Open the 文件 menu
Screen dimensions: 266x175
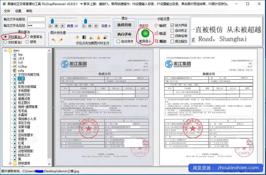(7, 11)
